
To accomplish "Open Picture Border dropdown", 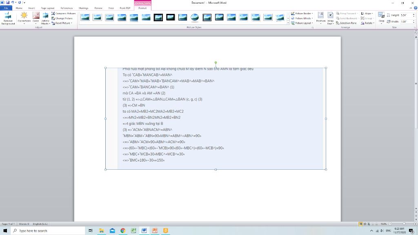I will click(x=302, y=13).
